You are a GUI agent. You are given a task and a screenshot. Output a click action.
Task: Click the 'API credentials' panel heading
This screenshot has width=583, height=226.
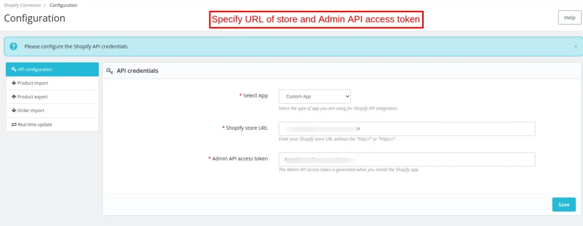(x=137, y=71)
